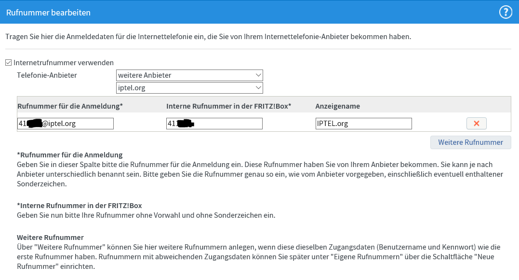
Task: Expand the iptel.org provider dropdown
Action: (x=189, y=88)
